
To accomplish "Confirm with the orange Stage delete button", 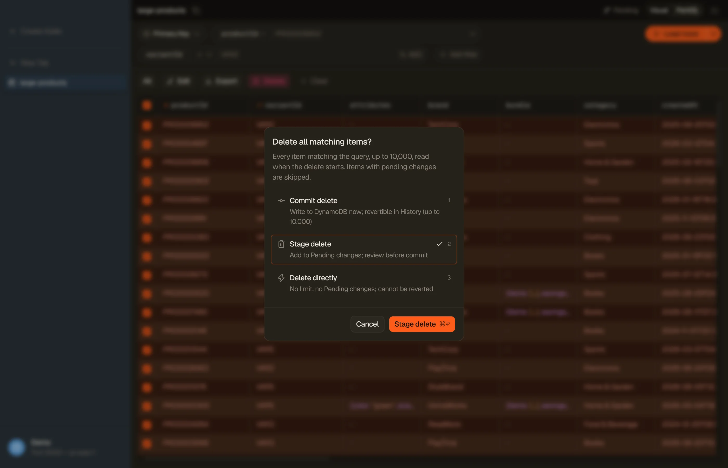I will (x=422, y=324).
